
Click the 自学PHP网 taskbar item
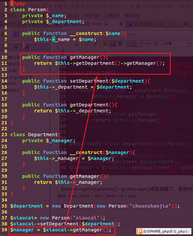pyautogui.click(x=164, y=231)
